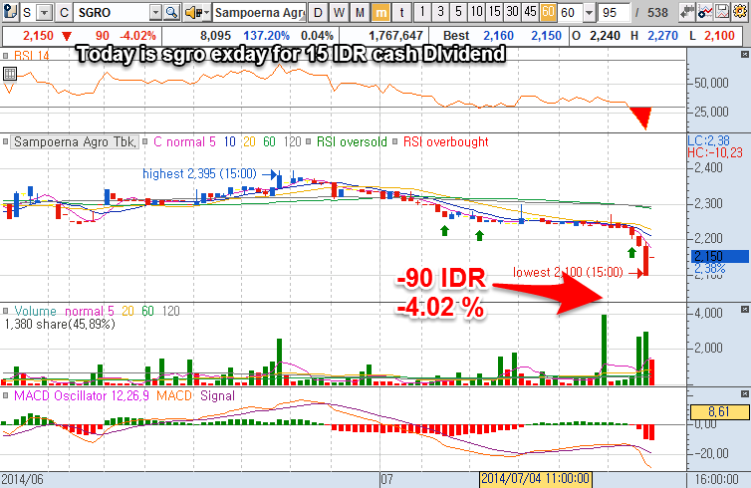Image resolution: width=751 pixels, height=488 pixels.
Task: Click the High price value 2,270
Action: click(663, 36)
